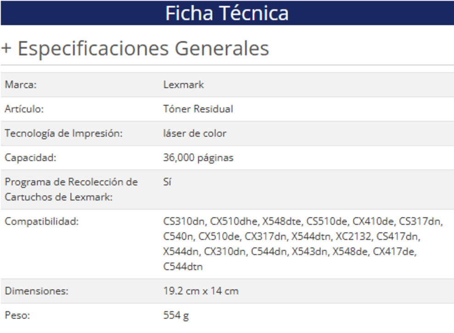Select the Tecnología de Impresión label

coord(65,133)
